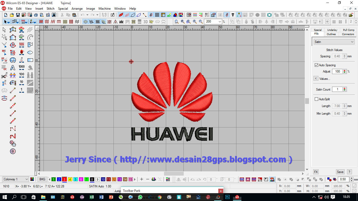
Task: Switch to the Outlines tab
Action: 331,34
